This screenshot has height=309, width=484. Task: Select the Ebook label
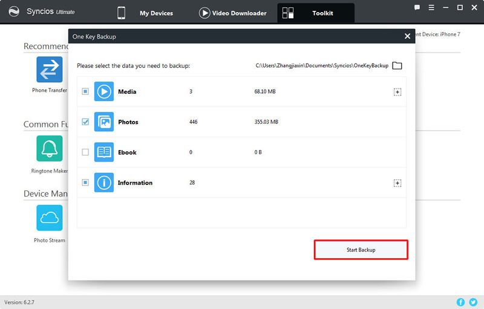[127, 152]
